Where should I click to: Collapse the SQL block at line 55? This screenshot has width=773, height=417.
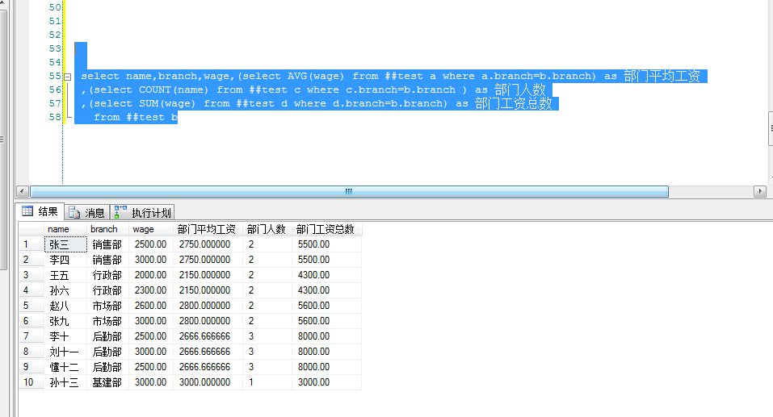click(68, 77)
